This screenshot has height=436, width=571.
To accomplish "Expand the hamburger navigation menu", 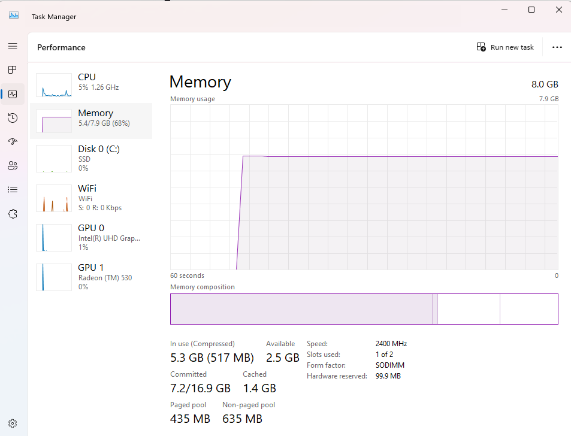I will (13, 46).
